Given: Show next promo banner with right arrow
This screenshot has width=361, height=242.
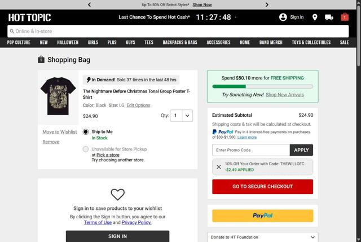Looking at the screenshot, I should [267, 5].
